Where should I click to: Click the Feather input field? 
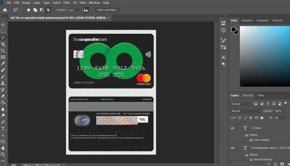(x=74, y=10)
